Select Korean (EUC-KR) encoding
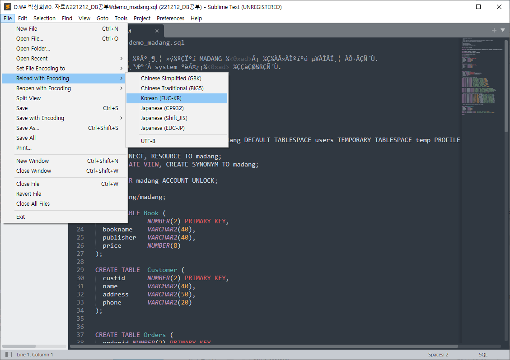Image resolution: width=510 pixels, height=360 pixels. click(x=177, y=98)
